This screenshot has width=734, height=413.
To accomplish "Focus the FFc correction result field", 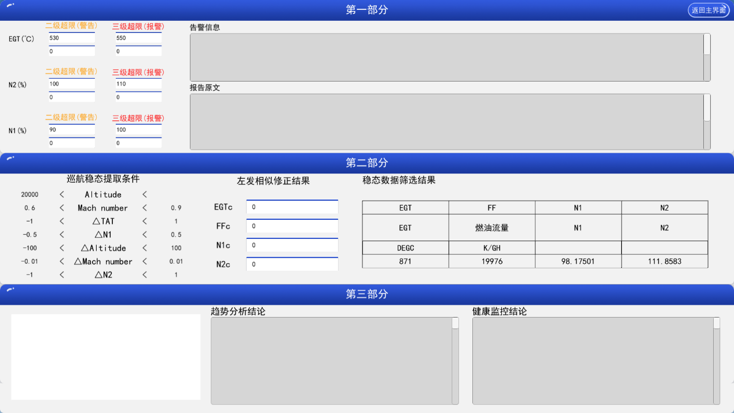I will pos(292,226).
